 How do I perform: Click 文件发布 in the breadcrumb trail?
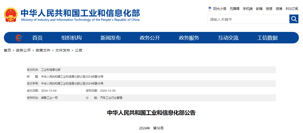click(x=63, y=50)
